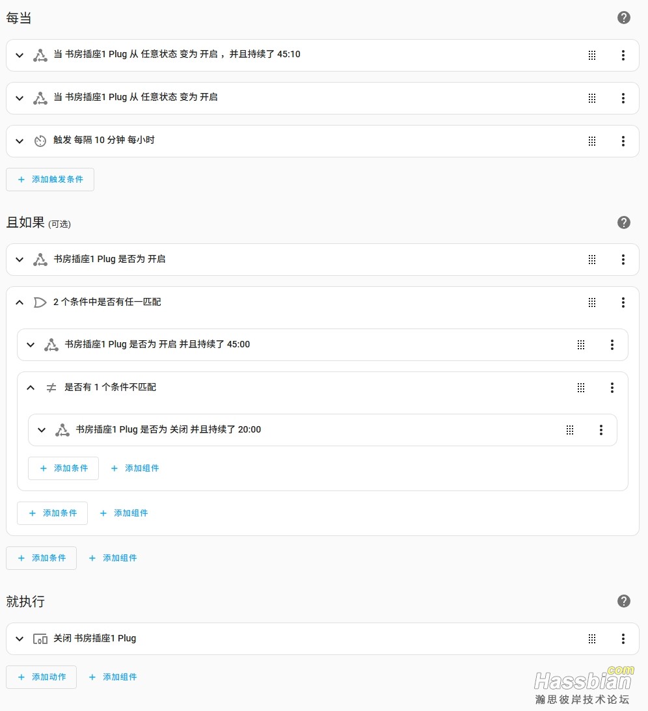Viewport: 648px width, 711px height.
Task: Collapse the 2 个条件中是否有任一匹配 group
Action: 20,302
